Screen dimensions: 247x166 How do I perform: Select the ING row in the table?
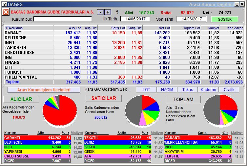pos(123,58)
